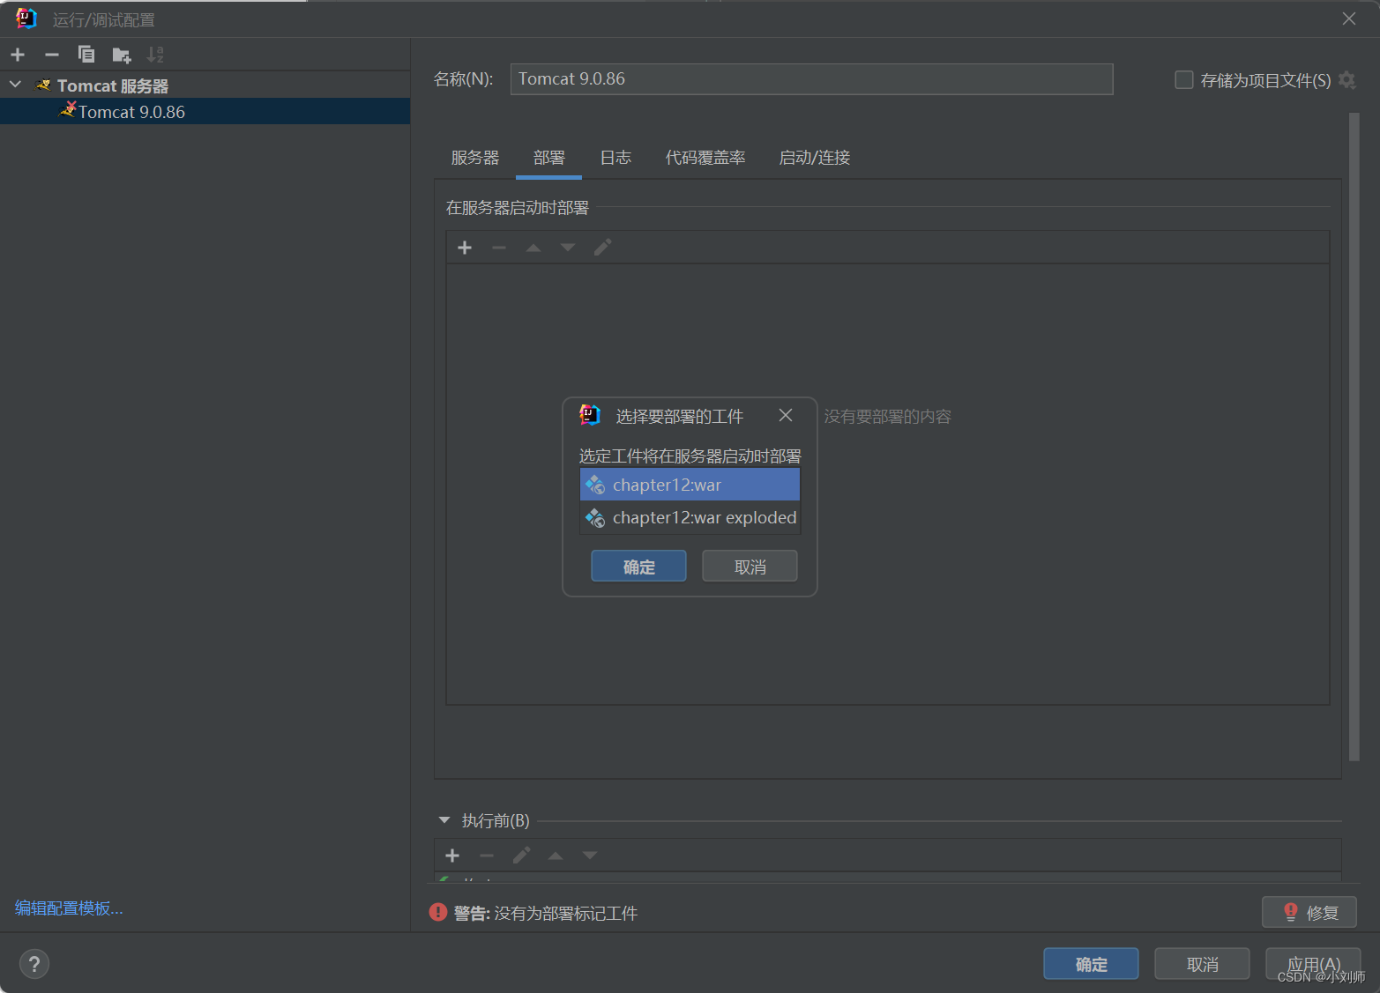Click the vertical scrollbar on right panel
Image resolution: width=1380 pixels, height=993 pixels.
(1354, 436)
